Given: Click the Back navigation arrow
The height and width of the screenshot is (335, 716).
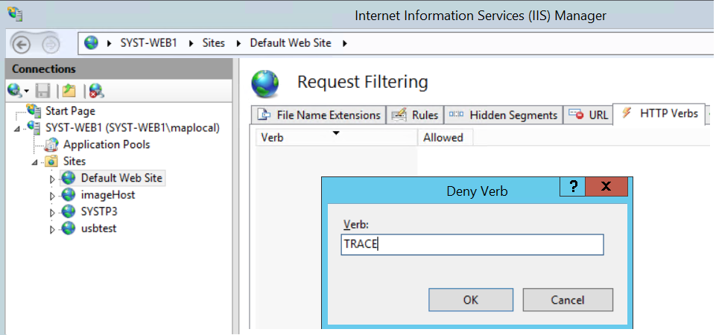Looking at the screenshot, I should [x=21, y=44].
